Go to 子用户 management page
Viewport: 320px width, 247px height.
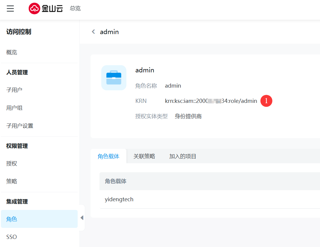click(x=14, y=90)
